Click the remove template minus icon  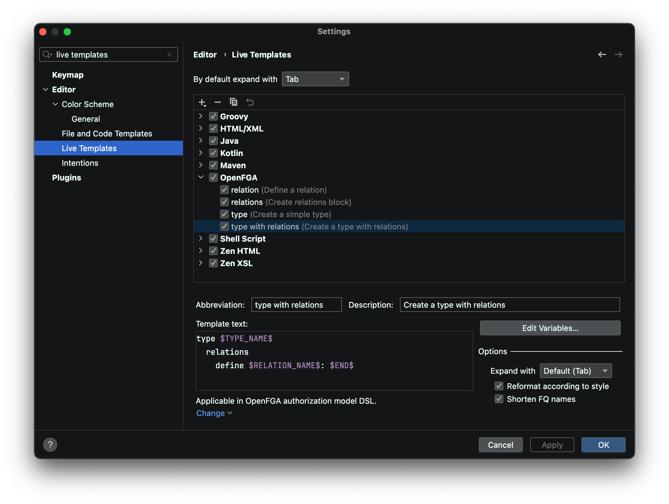218,102
